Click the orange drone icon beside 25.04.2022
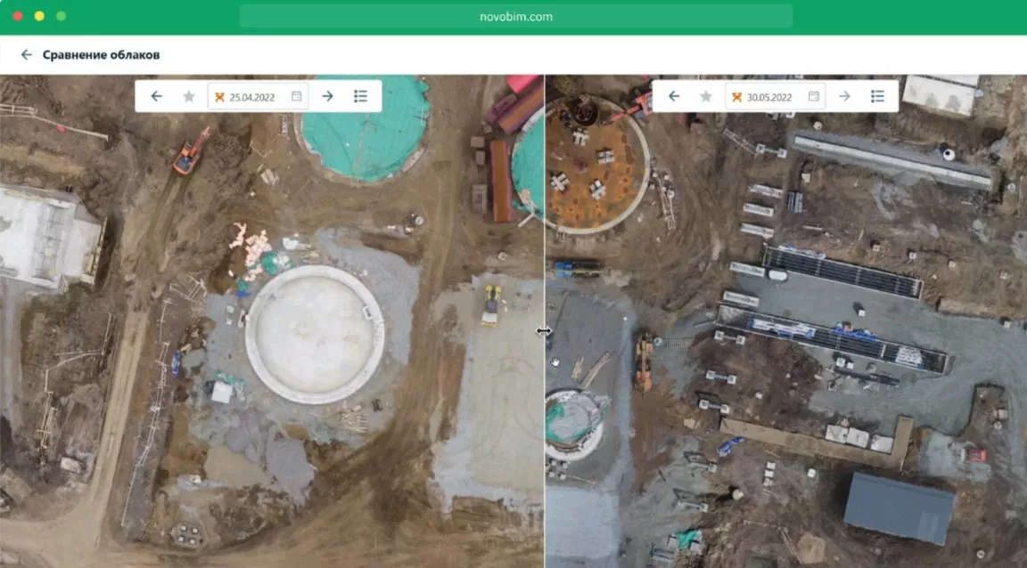Viewport: 1027px width, 568px height. [x=219, y=97]
